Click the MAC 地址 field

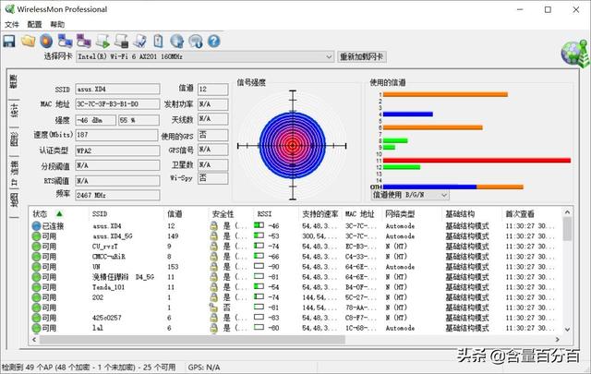point(117,104)
